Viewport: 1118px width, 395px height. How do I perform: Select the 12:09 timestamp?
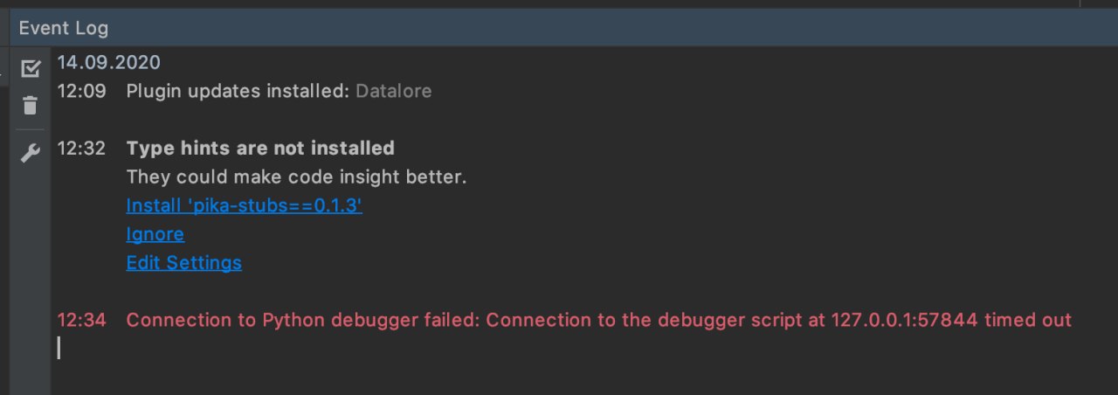pos(81,91)
